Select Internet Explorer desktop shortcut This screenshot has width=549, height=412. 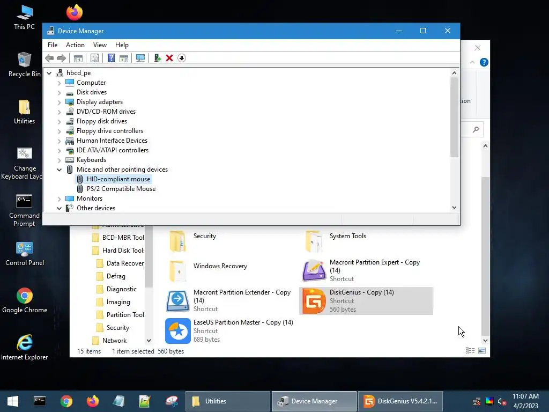coord(25,348)
